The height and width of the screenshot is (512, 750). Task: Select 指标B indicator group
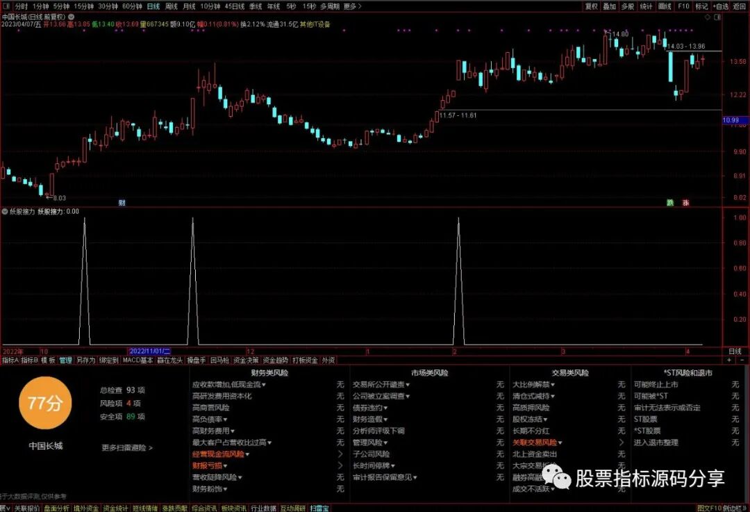[x=29, y=360]
